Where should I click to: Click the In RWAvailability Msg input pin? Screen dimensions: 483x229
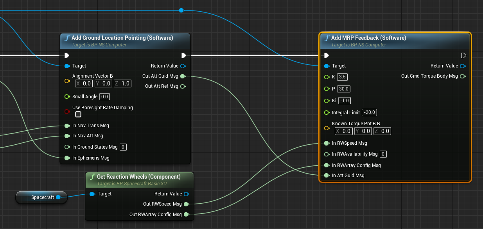[327, 154]
